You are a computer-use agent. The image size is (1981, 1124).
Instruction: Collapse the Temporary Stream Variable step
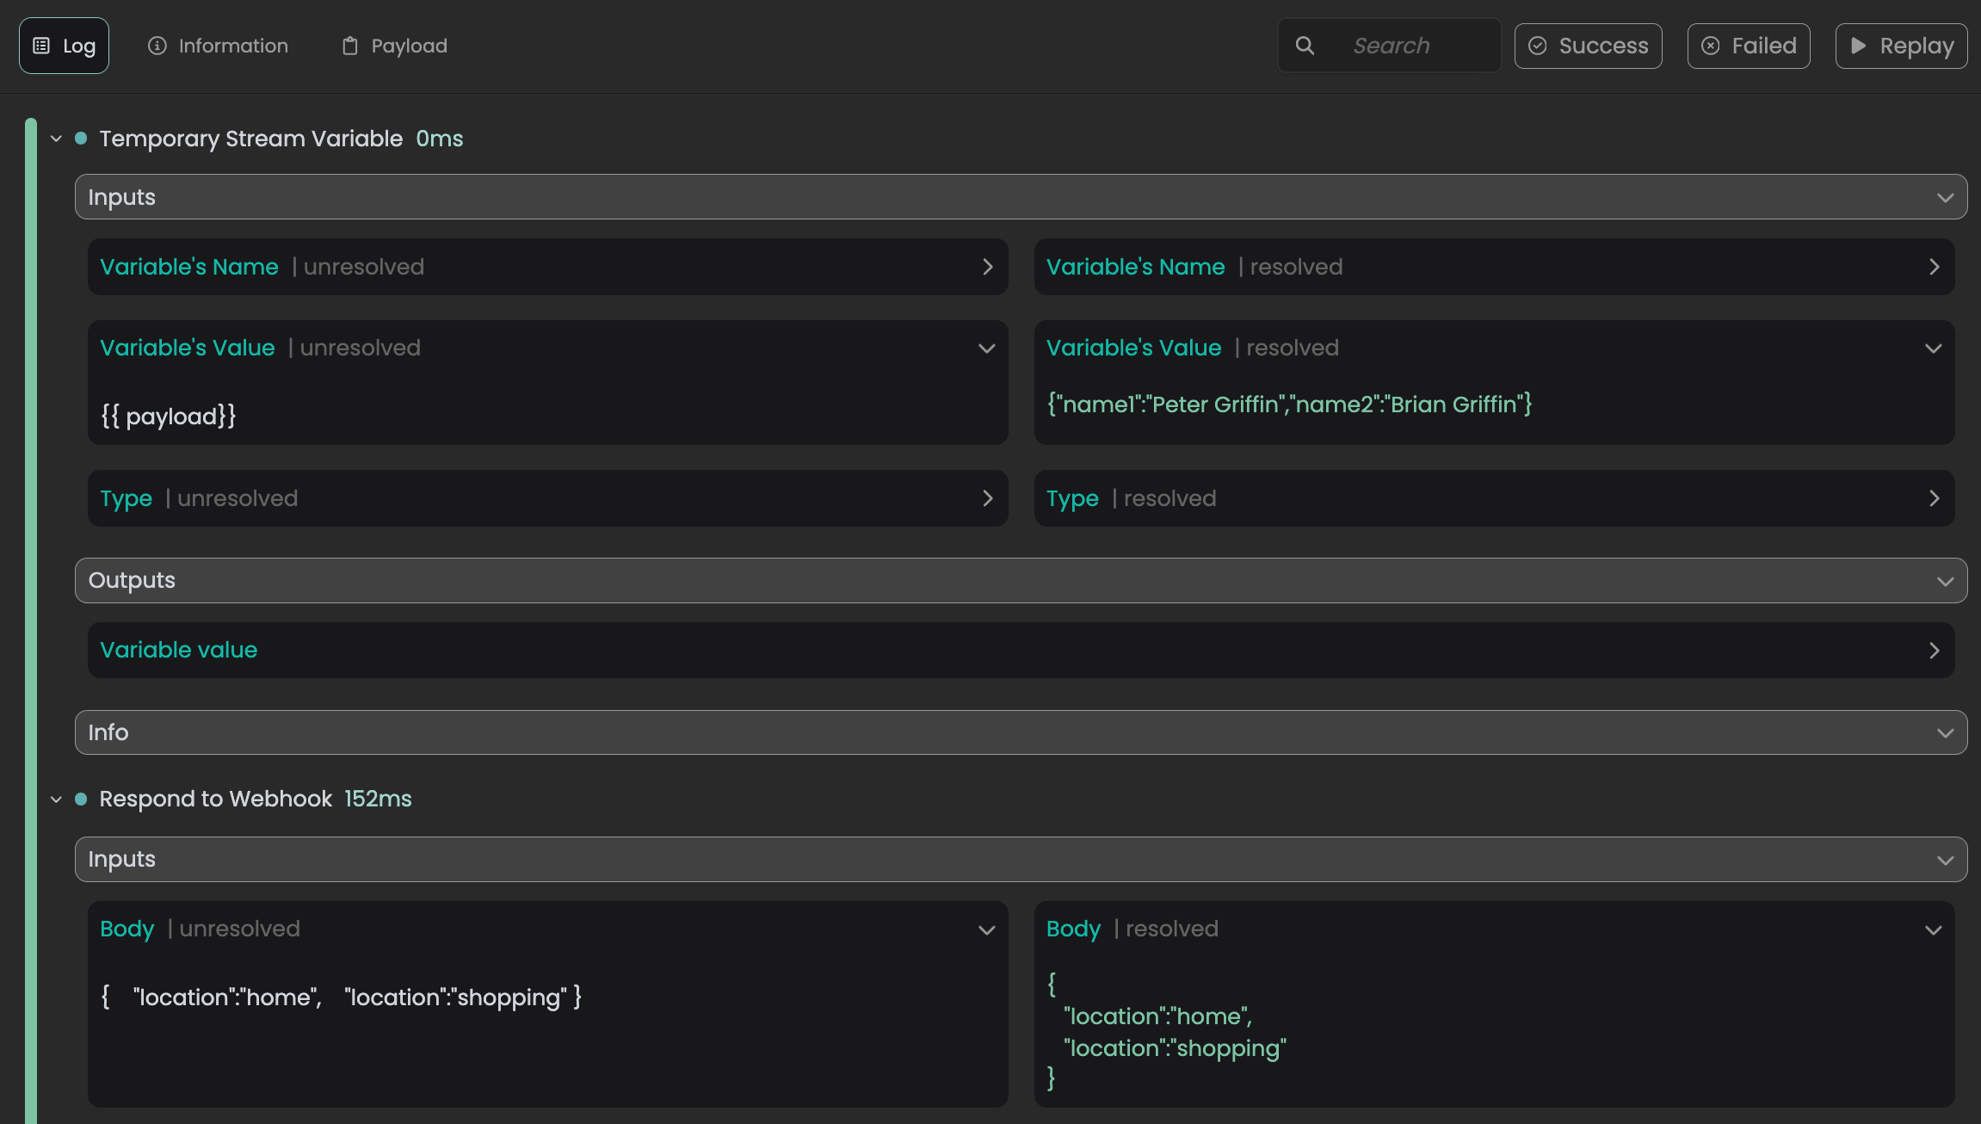click(56, 139)
